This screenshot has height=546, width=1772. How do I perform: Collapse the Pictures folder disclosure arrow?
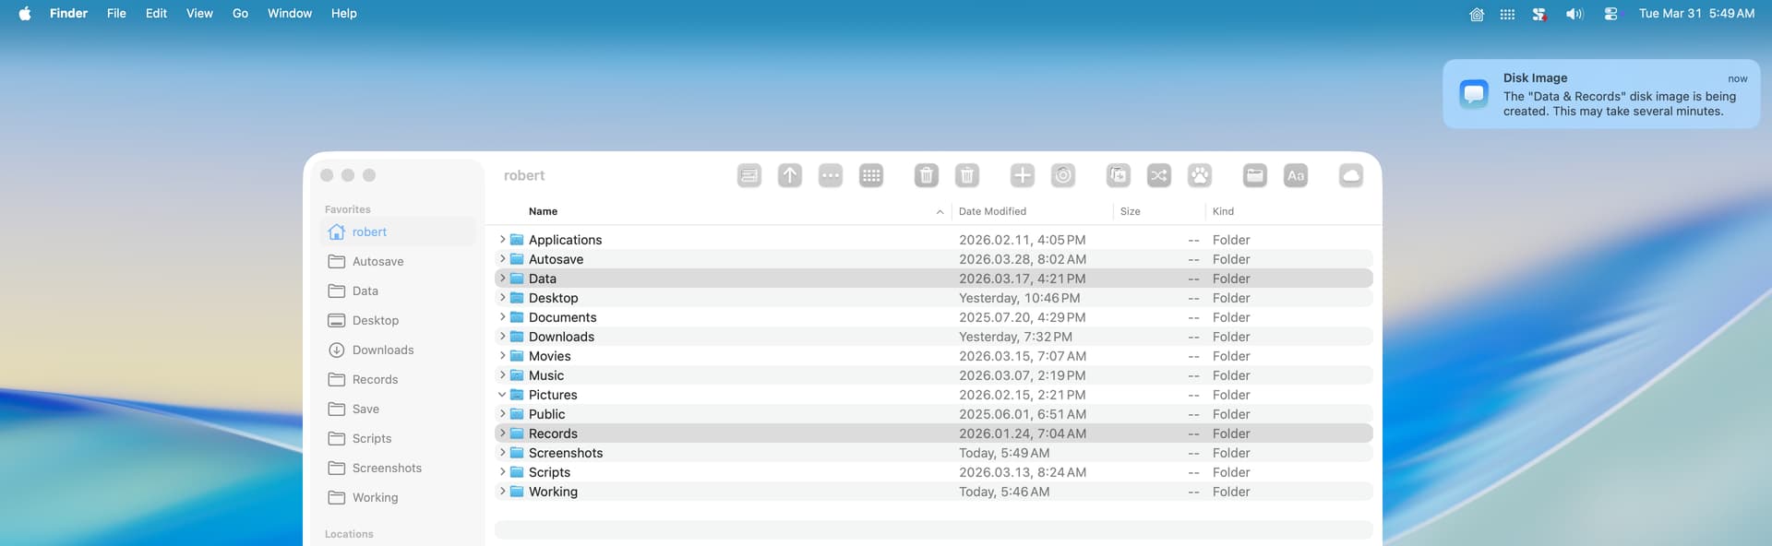[x=502, y=395]
